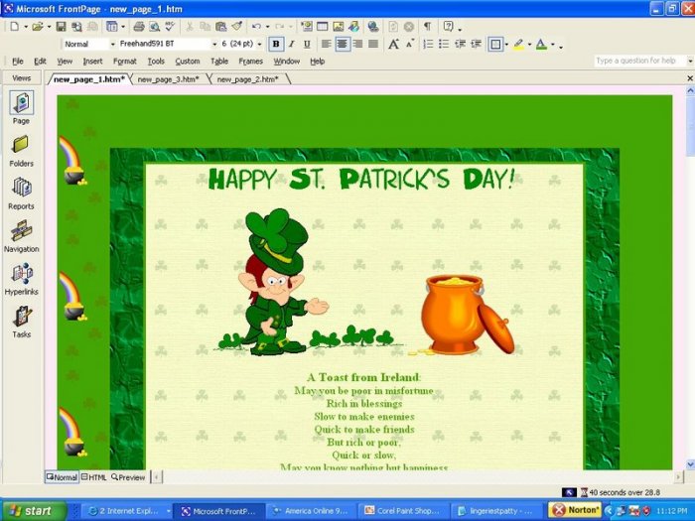Image resolution: width=695 pixels, height=521 pixels.
Task: Click the Insert Table icon
Action: pos(323,27)
